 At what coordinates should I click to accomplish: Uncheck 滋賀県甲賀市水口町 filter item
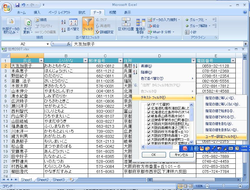(x=149, y=120)
